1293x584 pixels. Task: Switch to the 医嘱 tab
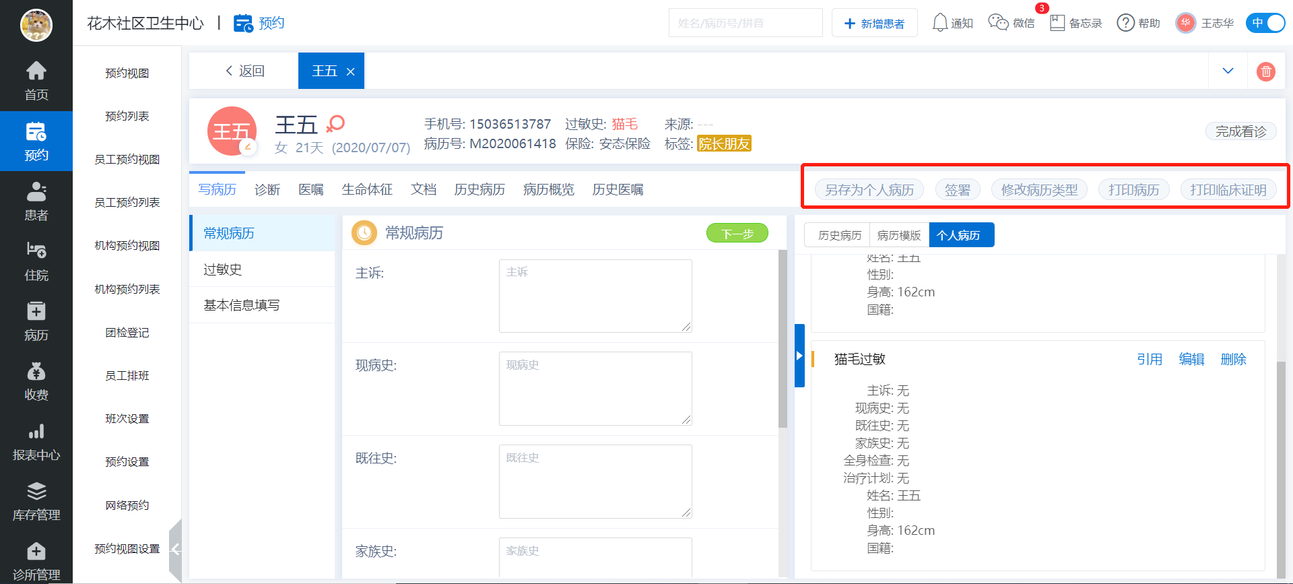(311, 189)
